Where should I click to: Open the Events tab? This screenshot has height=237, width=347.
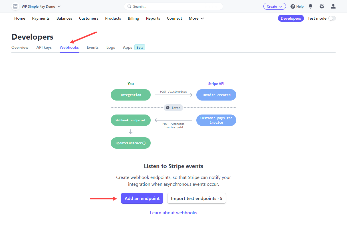[x=92, y=48]
